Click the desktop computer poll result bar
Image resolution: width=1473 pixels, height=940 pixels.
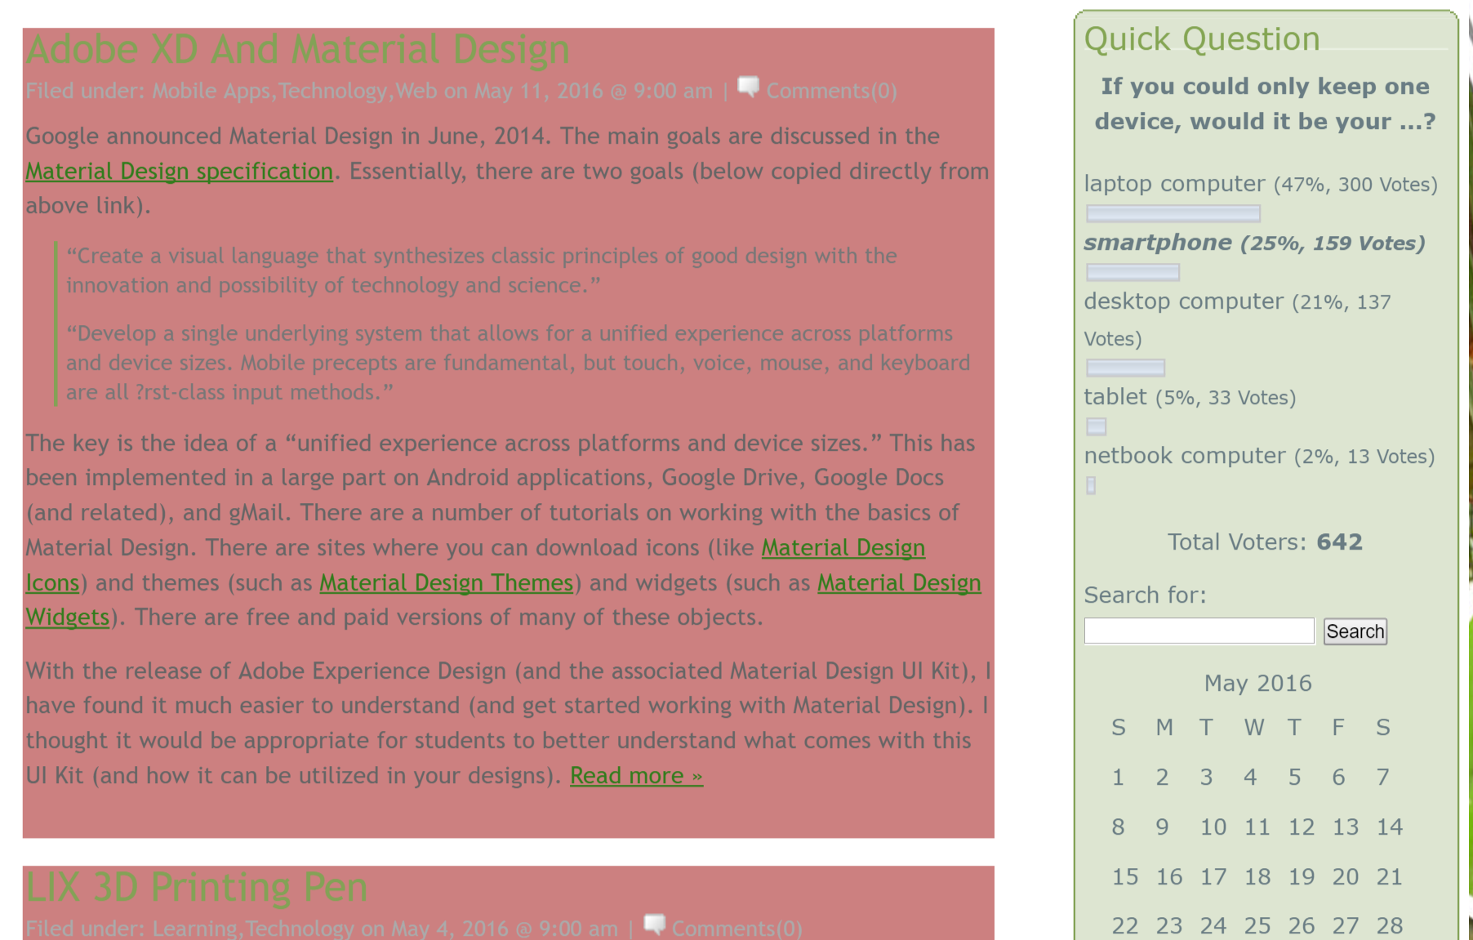1125,368
